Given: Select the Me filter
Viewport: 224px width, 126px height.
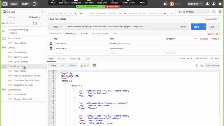Looking at the screenshot, I should point(7,23).
